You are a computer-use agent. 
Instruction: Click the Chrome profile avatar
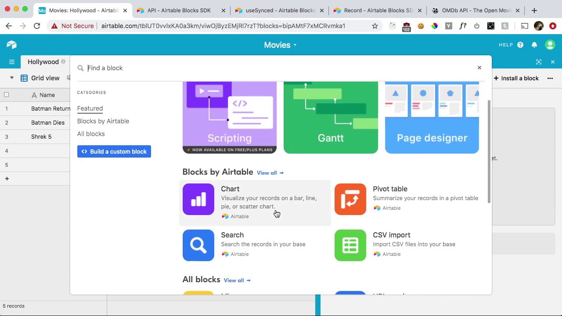[539, 26]
